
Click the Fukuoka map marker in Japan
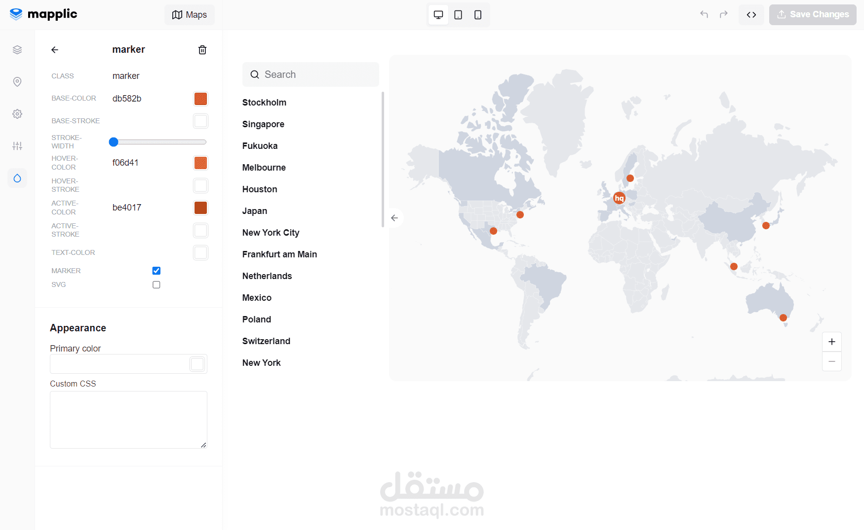pos(766,226)
